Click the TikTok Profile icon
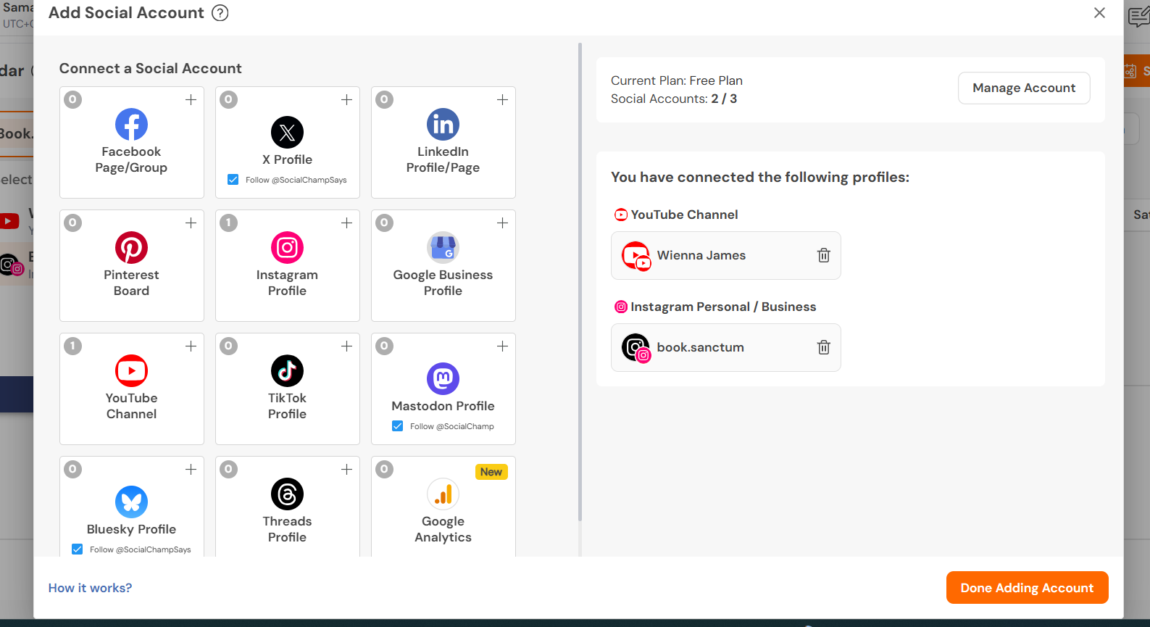The width and height of the screenshot is (1150, 627). tap(287, 371)
